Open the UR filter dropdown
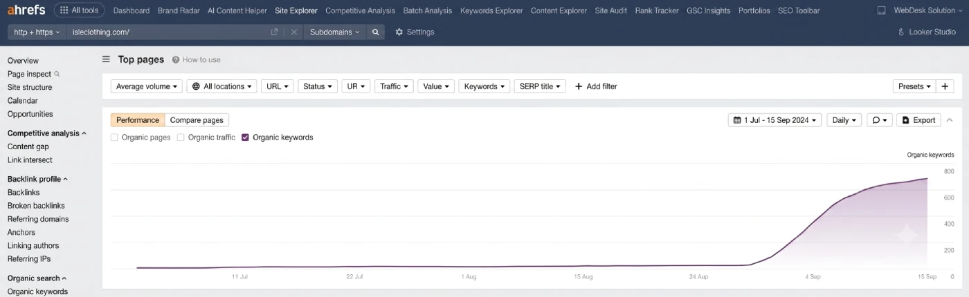Viewport: 969px width, 297px height. (356, 86)
